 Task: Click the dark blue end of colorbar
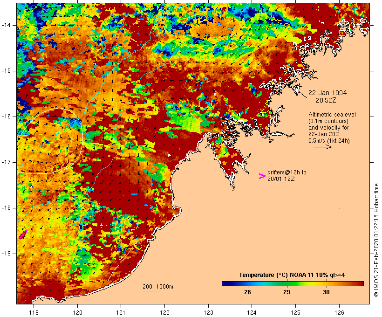[225, 283]
